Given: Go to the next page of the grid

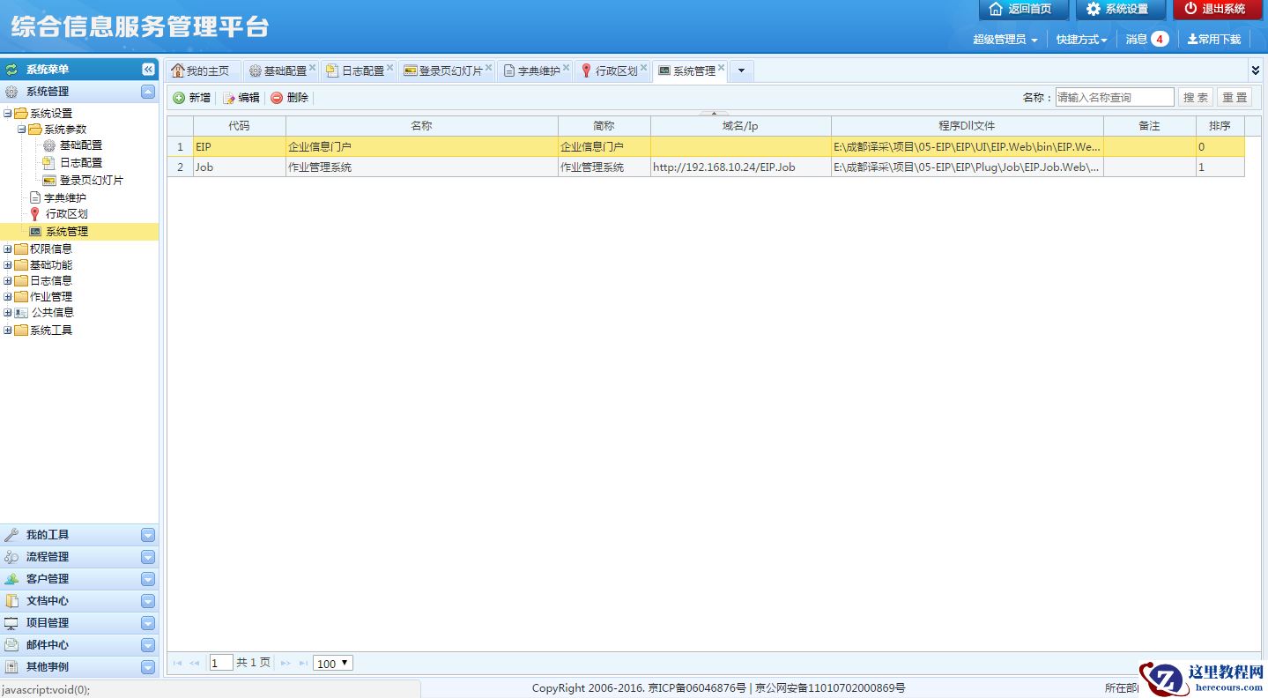Looking at the screenshot, I should (x=285, y=663).
